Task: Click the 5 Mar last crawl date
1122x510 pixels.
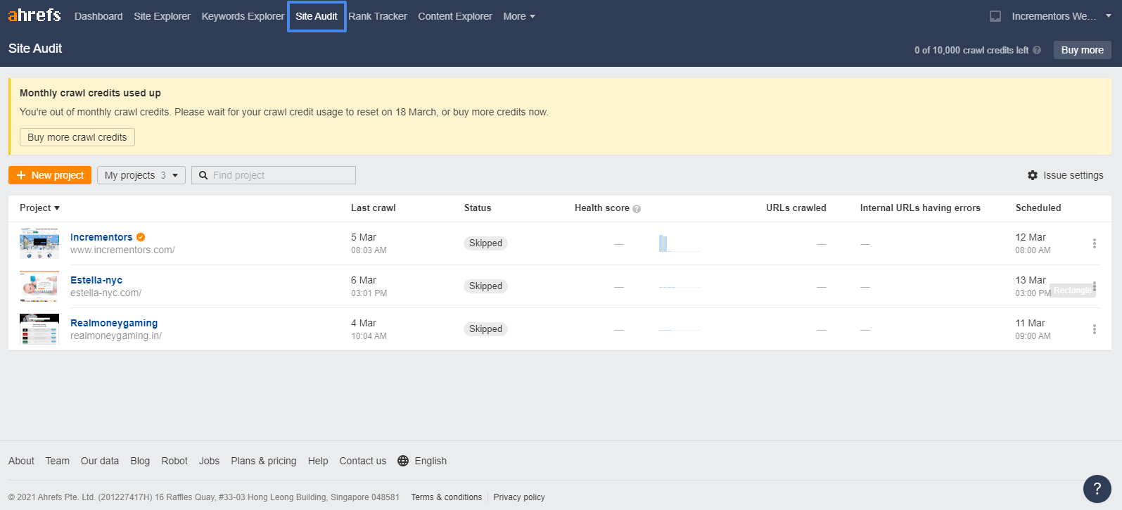Action: point(364,237)
